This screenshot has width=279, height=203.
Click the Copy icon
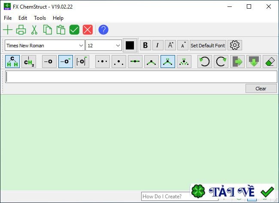tap(48, 30)
